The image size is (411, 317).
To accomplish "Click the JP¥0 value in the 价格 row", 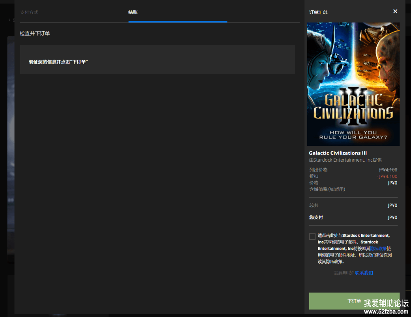I will coord(393,183).
